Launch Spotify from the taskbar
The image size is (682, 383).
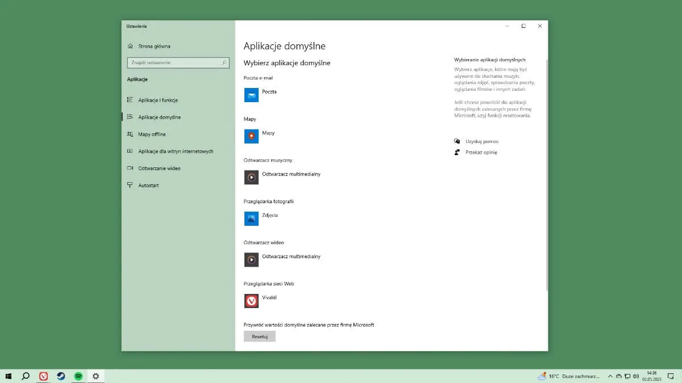78,376
